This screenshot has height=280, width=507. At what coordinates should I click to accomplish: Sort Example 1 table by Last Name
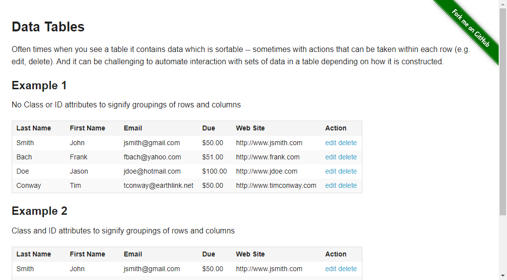pos(34,128)
